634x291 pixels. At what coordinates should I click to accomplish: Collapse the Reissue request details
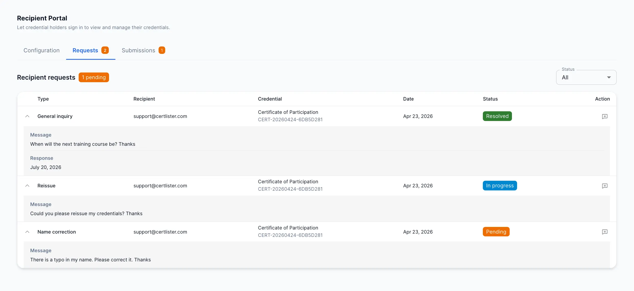click(27, 186)
